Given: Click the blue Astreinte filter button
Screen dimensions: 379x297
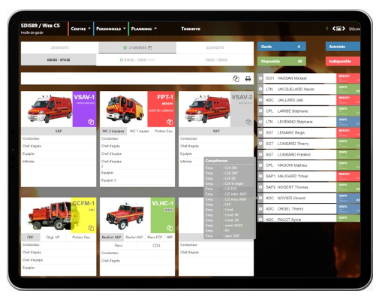Looking at the screenshot, I should [x=343, y=47].
